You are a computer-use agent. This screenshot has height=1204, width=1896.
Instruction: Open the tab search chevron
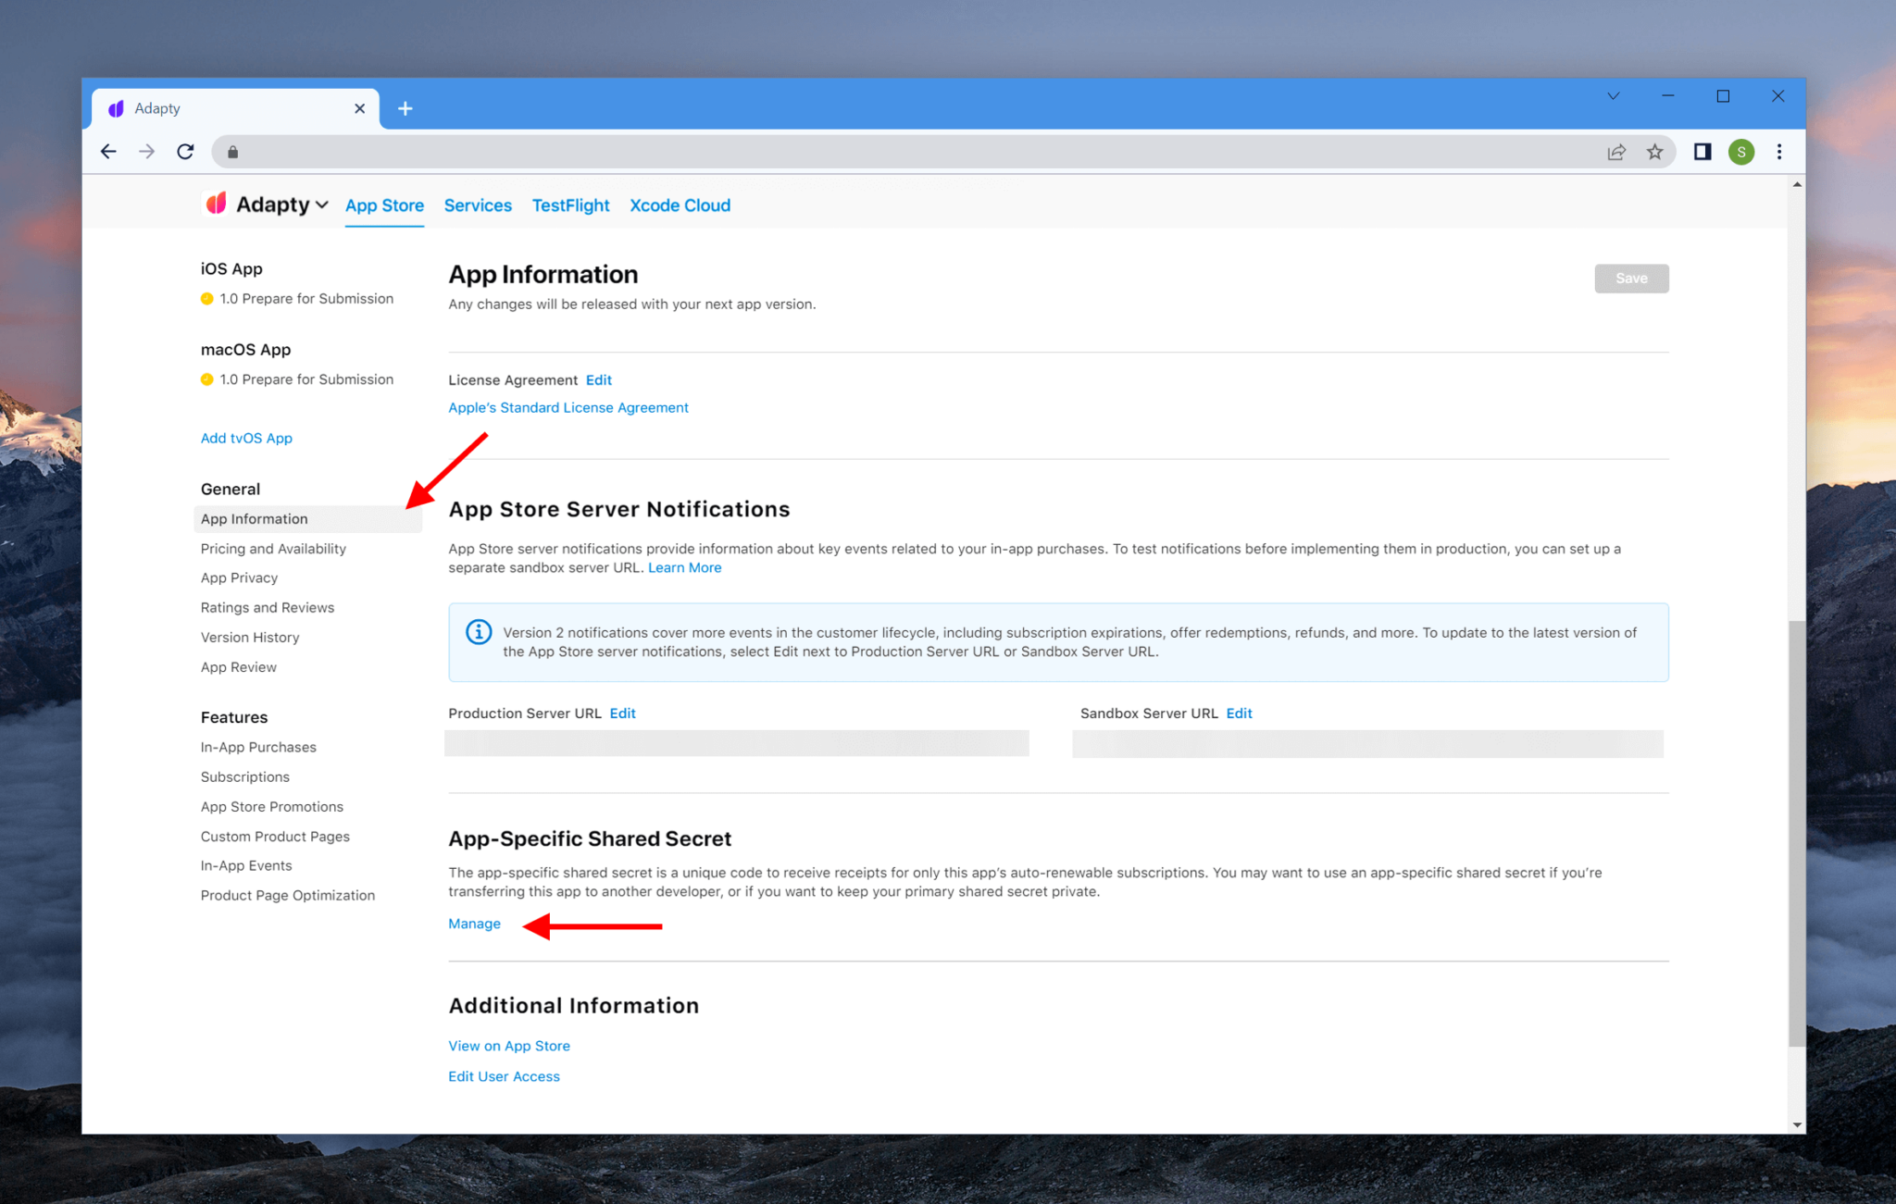1613,96
